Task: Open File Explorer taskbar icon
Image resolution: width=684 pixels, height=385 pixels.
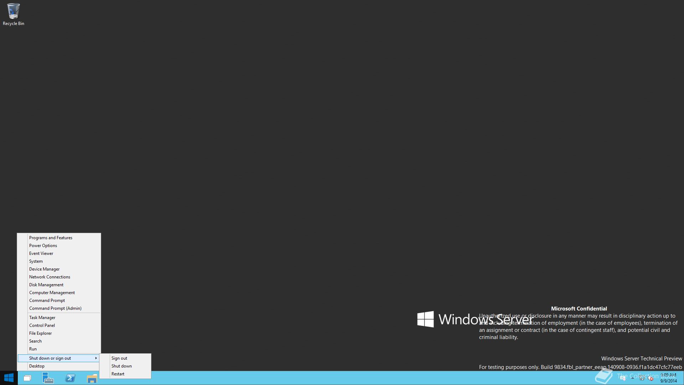Action: tap(92, 378)
